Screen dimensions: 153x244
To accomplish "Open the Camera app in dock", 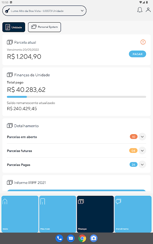I will (x=94, y=238).
